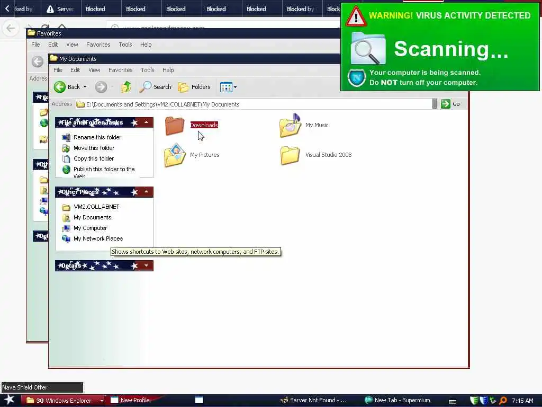Select the My Pictures folder icon
The width and height of the screenshot is (542, 407).
175,155
